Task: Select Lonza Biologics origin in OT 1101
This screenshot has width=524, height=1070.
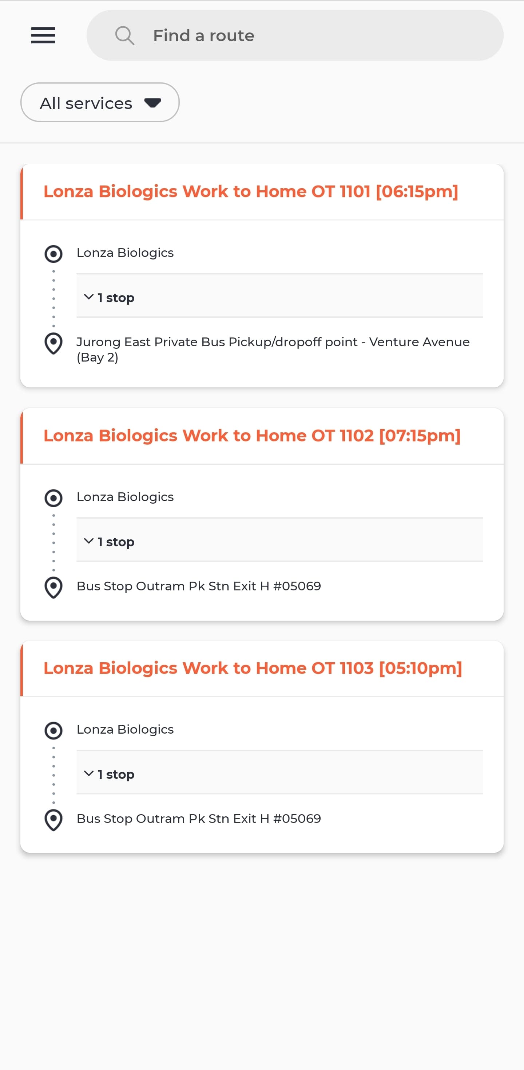Action: [x=125, y=253]
